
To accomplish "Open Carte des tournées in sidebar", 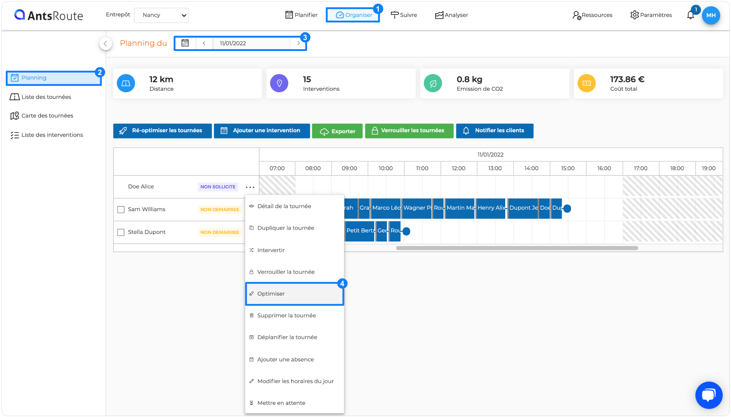I will tap(42, 116).
